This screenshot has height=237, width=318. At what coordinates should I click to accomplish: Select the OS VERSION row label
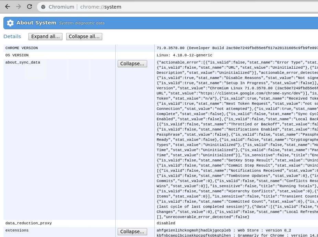(x=17, y=55)
